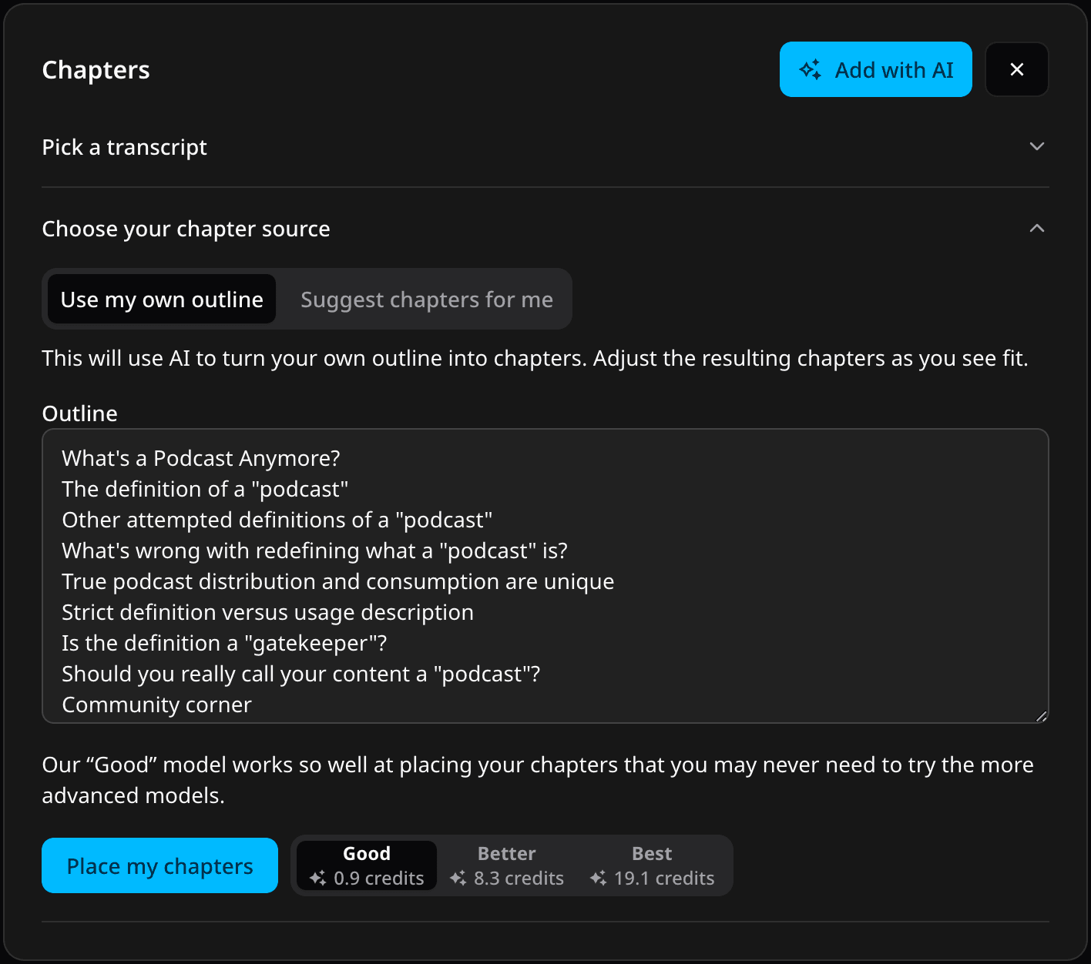Close the Chapters panel with X
The height and width of the screenshot is (964, 1091).
tap(1016, 70)
